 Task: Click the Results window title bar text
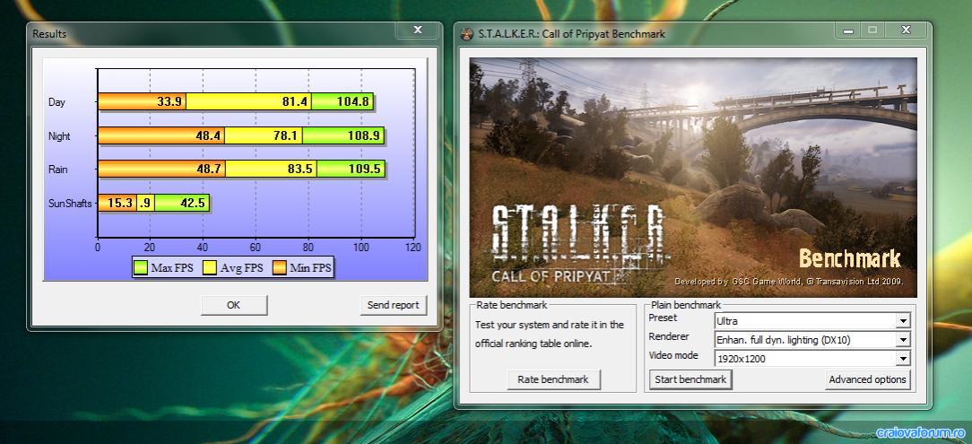click(x=49, y=34)
